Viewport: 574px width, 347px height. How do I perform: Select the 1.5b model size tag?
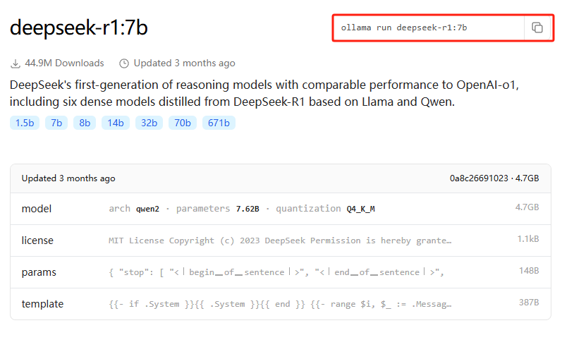pos(24,123)
